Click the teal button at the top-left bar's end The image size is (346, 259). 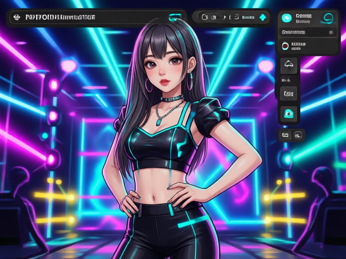tap(175, 17)
